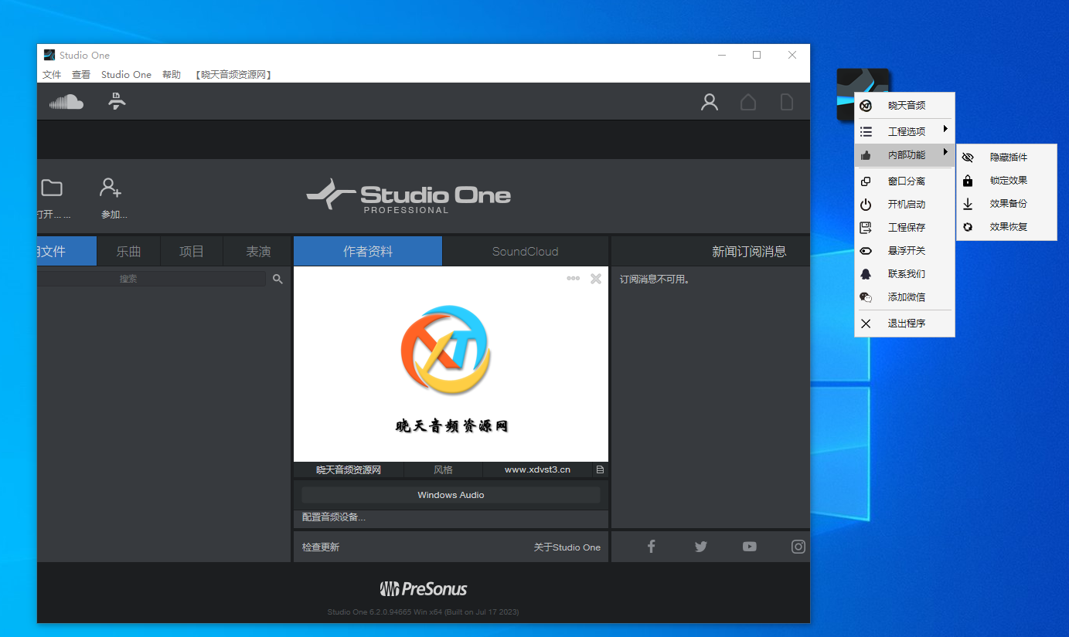Image resolution: width=1069 pixels, height=637 pixels.
Task: Switch to the 乐曲 tab
Action: pyautogui.click(x=129, y=251)
